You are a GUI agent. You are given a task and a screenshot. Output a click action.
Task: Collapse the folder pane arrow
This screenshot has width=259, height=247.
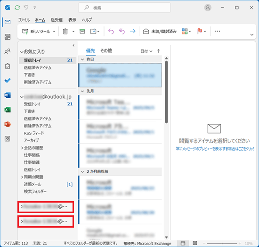click(x=73, y=45)
